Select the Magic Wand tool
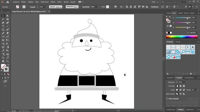This screenshot has width=200, height=112. pyautogui.click(x=3, y=19)
